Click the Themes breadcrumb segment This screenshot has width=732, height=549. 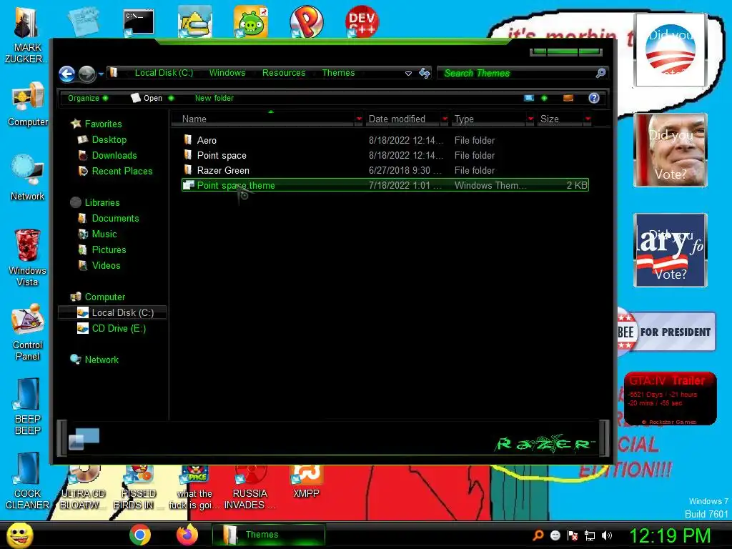338,73
